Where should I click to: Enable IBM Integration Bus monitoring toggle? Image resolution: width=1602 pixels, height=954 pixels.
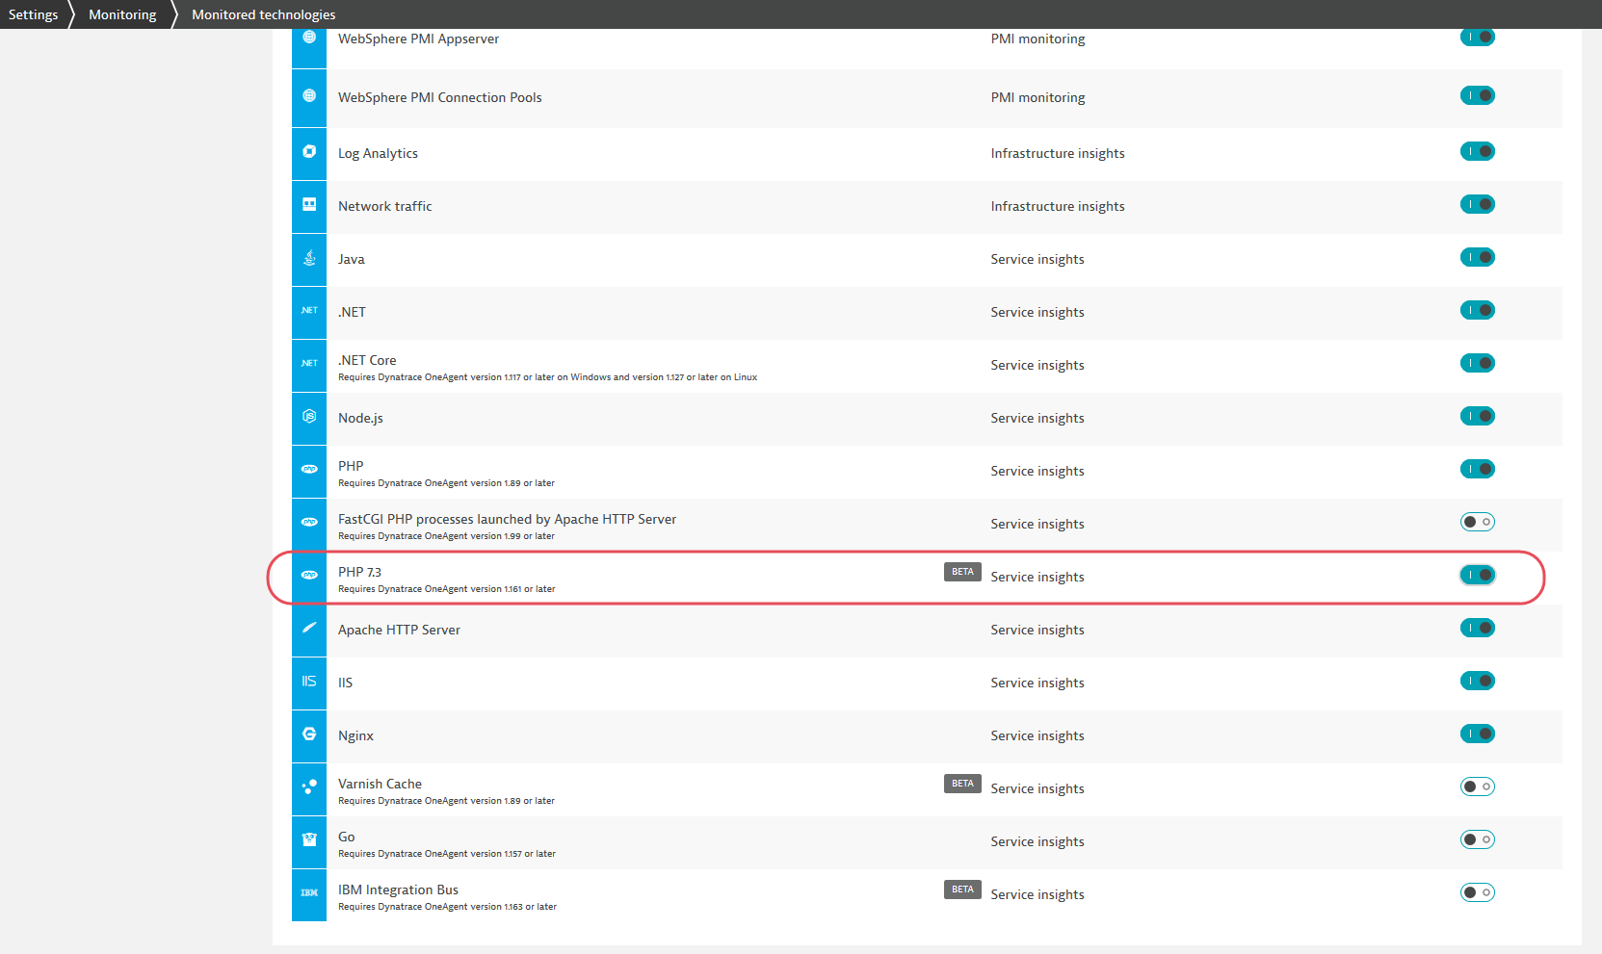pyautogui.click(x=1478, y=892)
